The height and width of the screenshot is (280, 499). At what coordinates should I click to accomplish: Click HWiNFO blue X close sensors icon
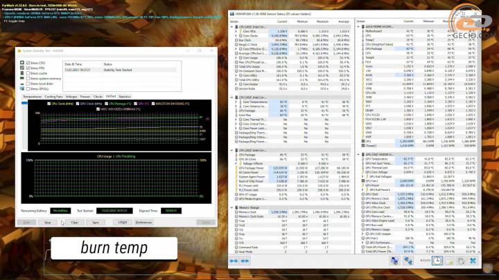point(473,261)
